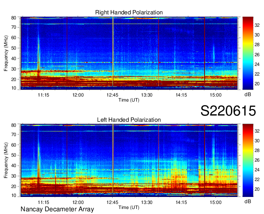This screenshot has width=264, height=214.
Task: Click the Right Handed Polarization spectrogram image
Action: click(x=129, y=53)
